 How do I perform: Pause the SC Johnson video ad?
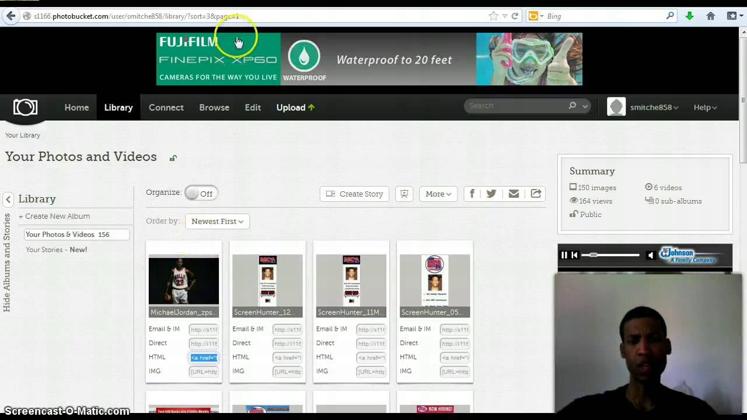(x=564, y=255)
